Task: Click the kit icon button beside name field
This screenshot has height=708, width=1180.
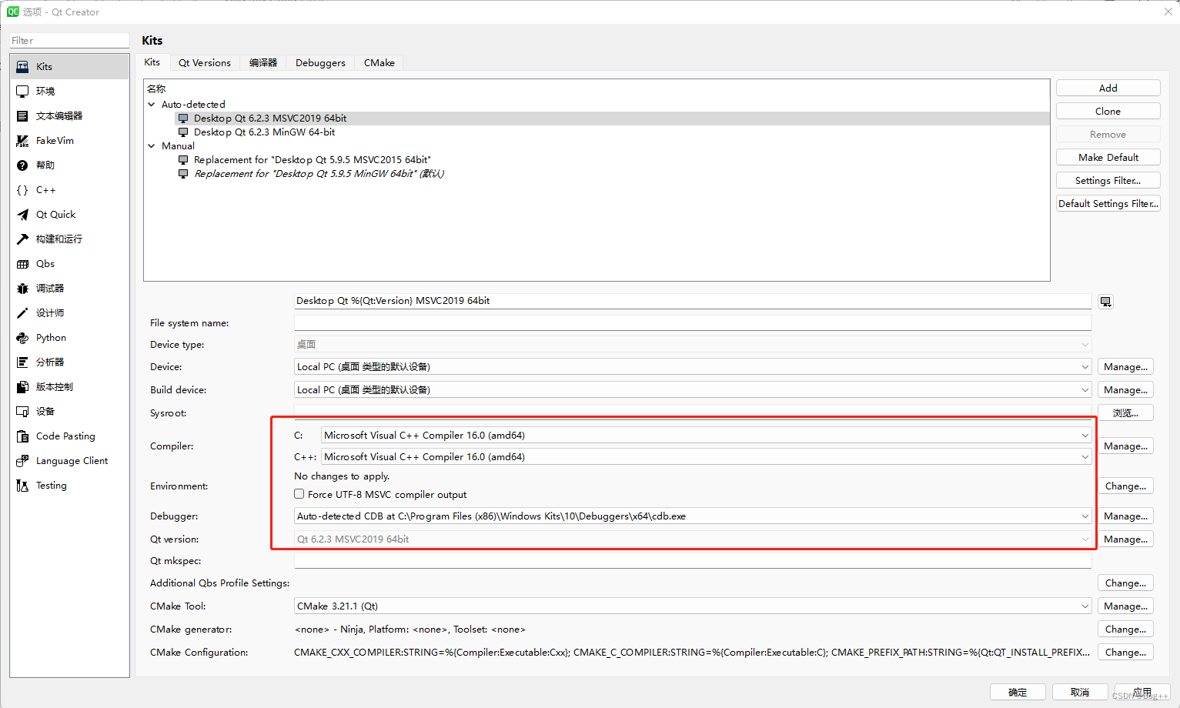Action: 1106,302
